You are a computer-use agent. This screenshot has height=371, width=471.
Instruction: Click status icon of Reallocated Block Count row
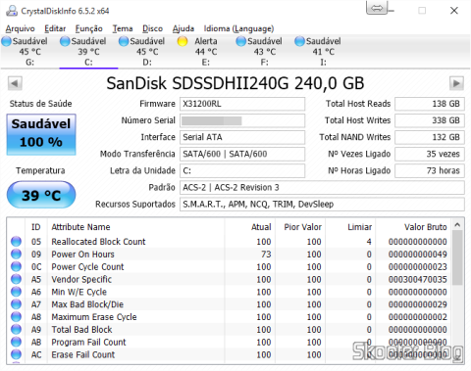tap(16, 242)
